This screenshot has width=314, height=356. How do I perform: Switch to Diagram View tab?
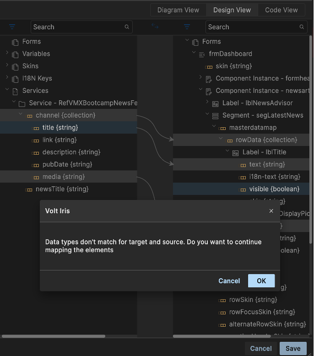point(178,10)
